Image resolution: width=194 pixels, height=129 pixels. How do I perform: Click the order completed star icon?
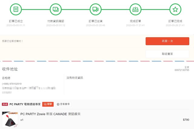[x=175, y=9]
